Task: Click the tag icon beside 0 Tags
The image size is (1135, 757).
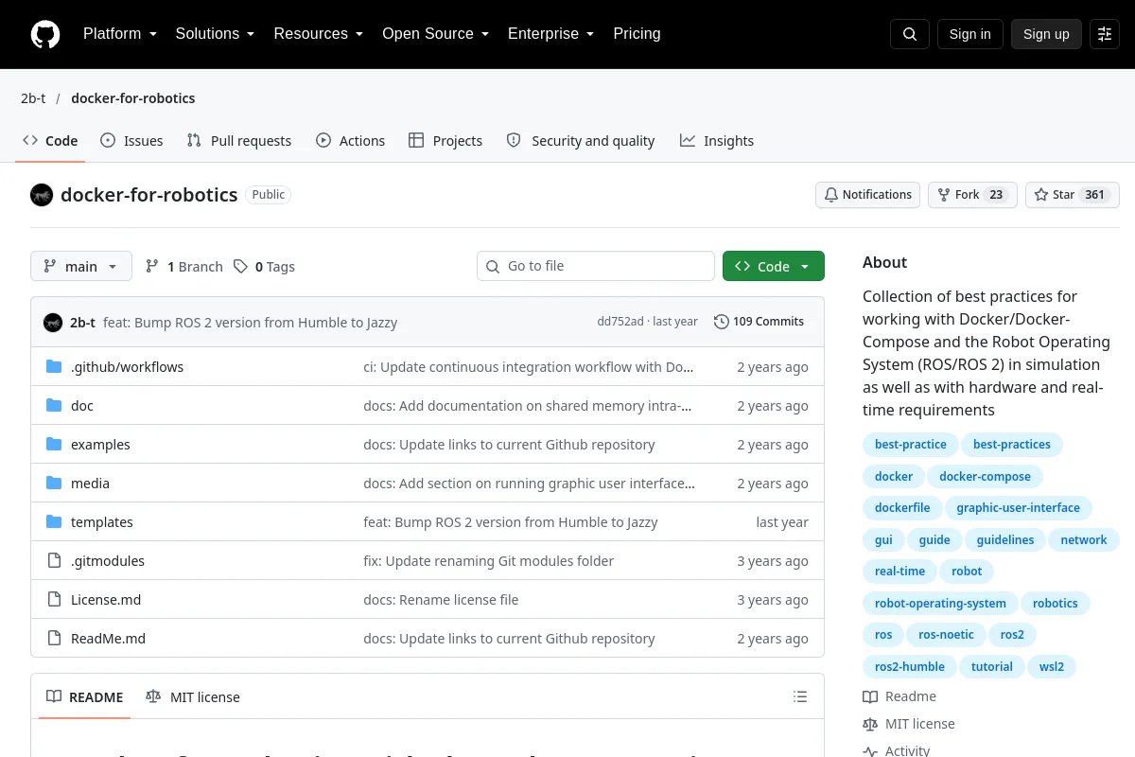Action: coord(241,267)
